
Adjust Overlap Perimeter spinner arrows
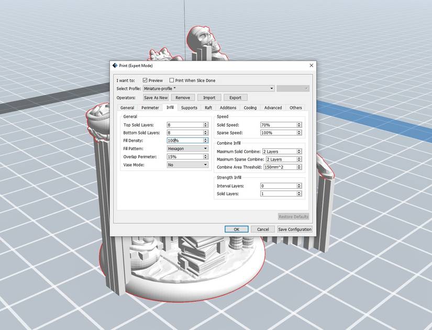coord(206,156)
